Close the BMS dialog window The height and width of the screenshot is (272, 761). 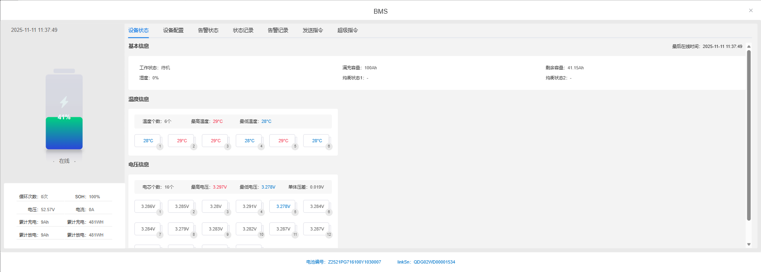click(x=751, y=10)
